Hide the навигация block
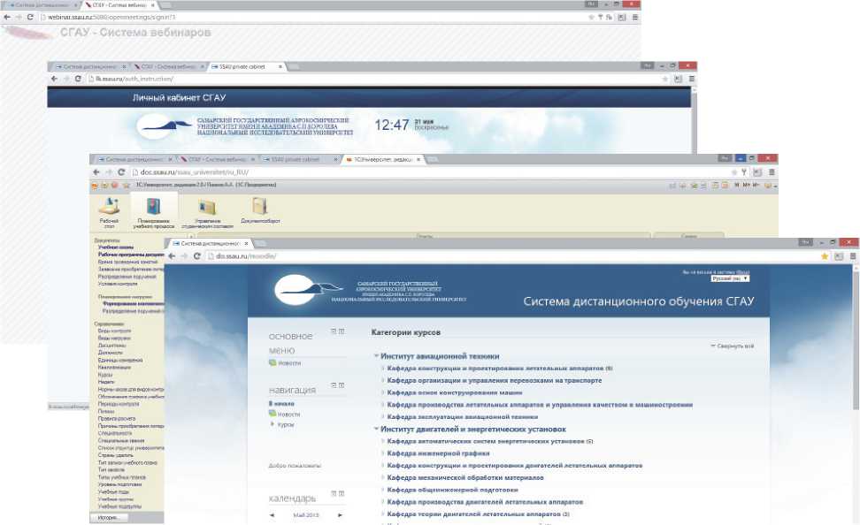860x525 pixels. [x=334, y=385]
